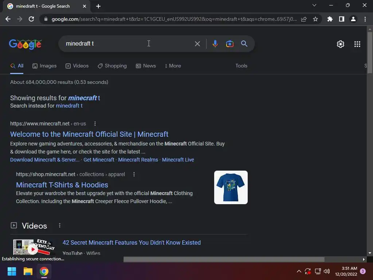Start a voice search with the microphone

pyautogui.click(x=215, y=44)
